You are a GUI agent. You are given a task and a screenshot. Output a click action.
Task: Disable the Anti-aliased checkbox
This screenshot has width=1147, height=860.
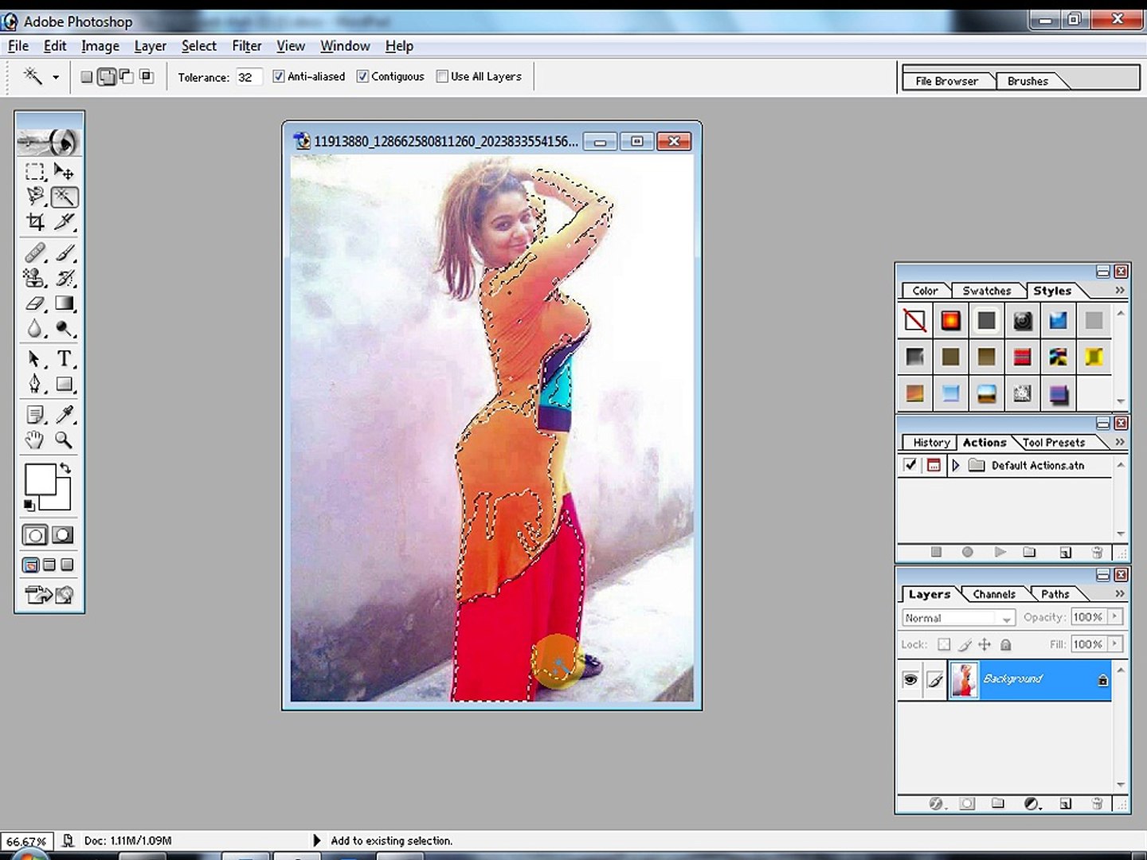[x=279, y=76]
